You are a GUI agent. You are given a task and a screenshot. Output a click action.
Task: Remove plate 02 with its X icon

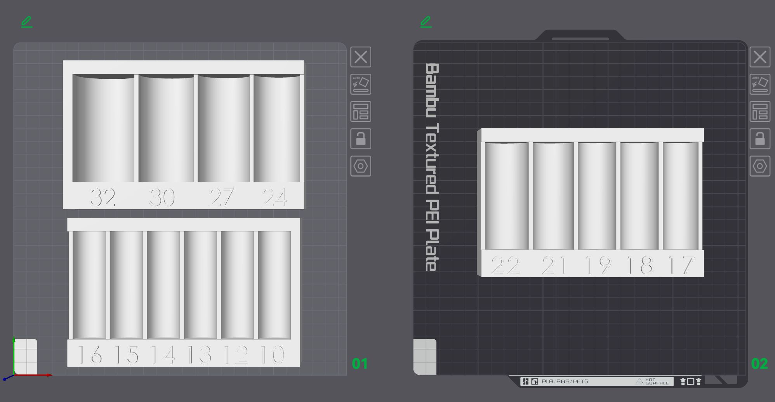click(x=760, y=57)
